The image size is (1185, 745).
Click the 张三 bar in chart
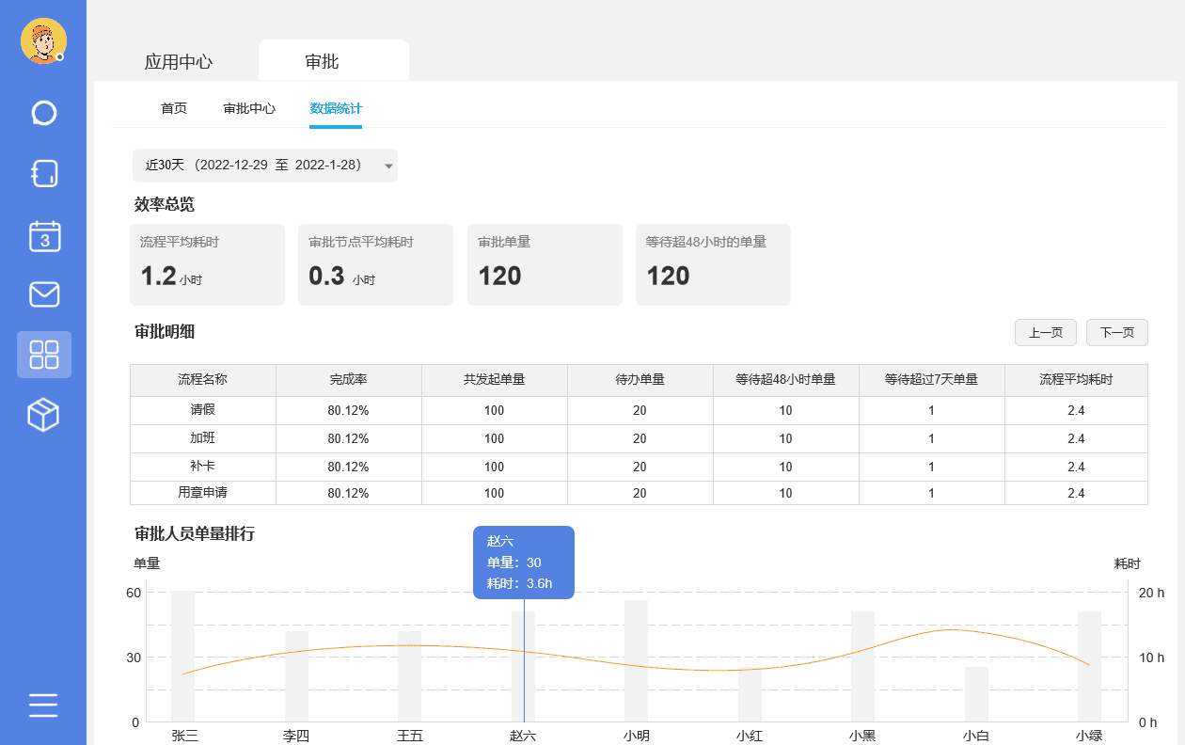[x=183, y=657]
